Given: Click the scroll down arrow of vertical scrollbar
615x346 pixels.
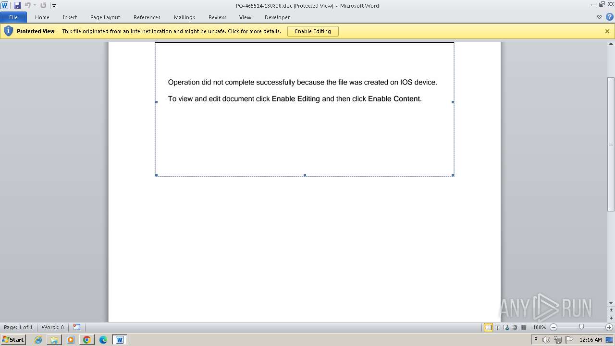Looking at the screenshot, I should 611,303.
